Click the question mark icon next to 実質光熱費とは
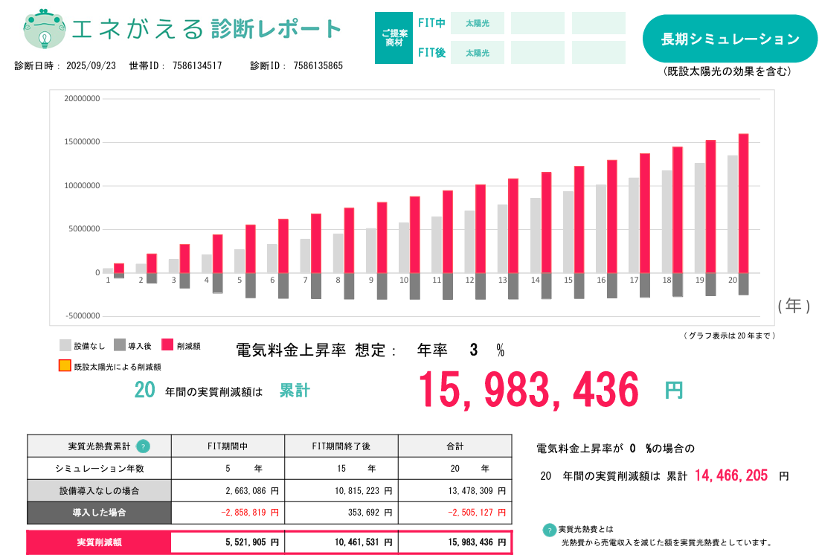This screenshot has width=819, height=558. (549, 530)
